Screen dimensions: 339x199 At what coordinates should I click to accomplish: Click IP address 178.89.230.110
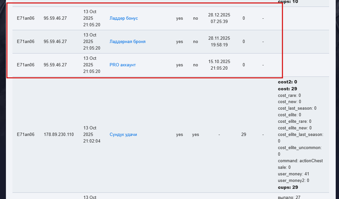59,135
